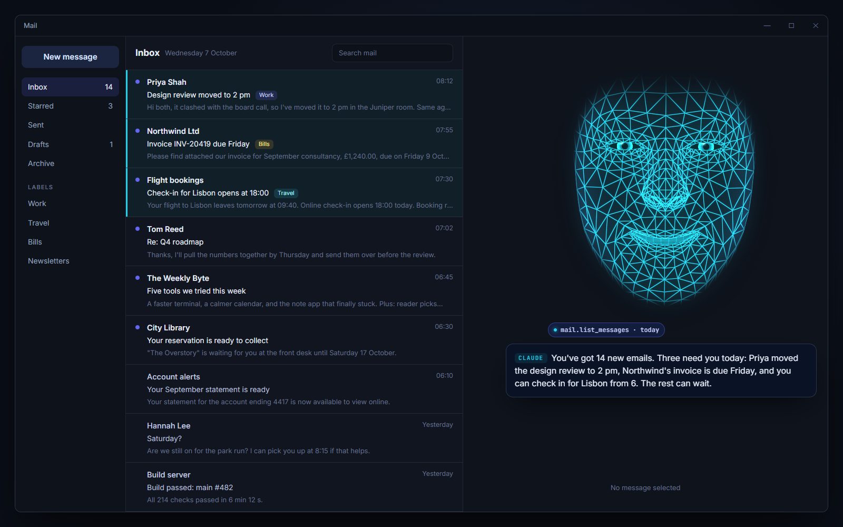Open the Starred folder
Screen dimensions: 843x527
tap(70, 106)
